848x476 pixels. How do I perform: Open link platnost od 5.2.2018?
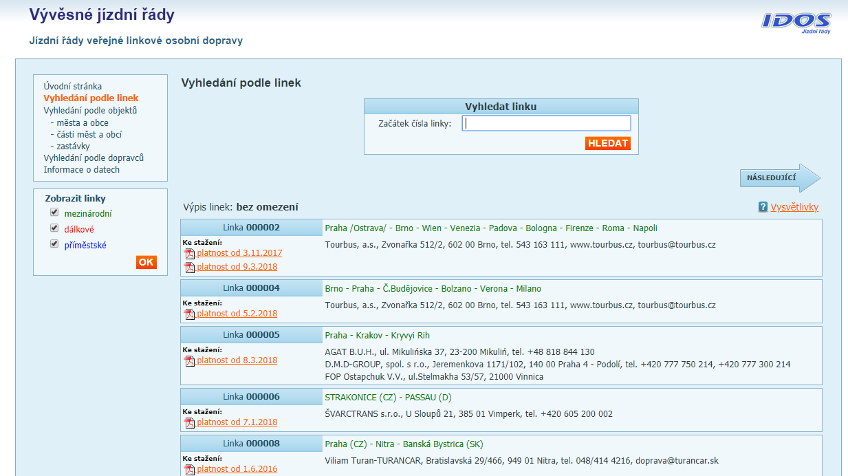(x=237, y=314)
